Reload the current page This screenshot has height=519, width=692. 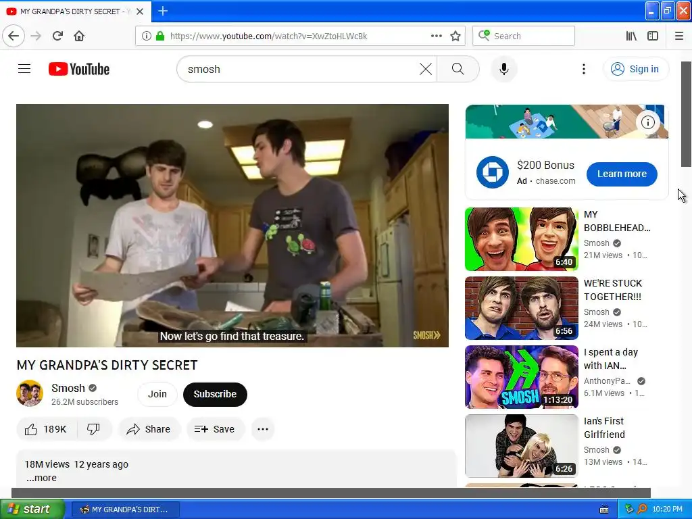pyautogui.click(x=57, y=36)
